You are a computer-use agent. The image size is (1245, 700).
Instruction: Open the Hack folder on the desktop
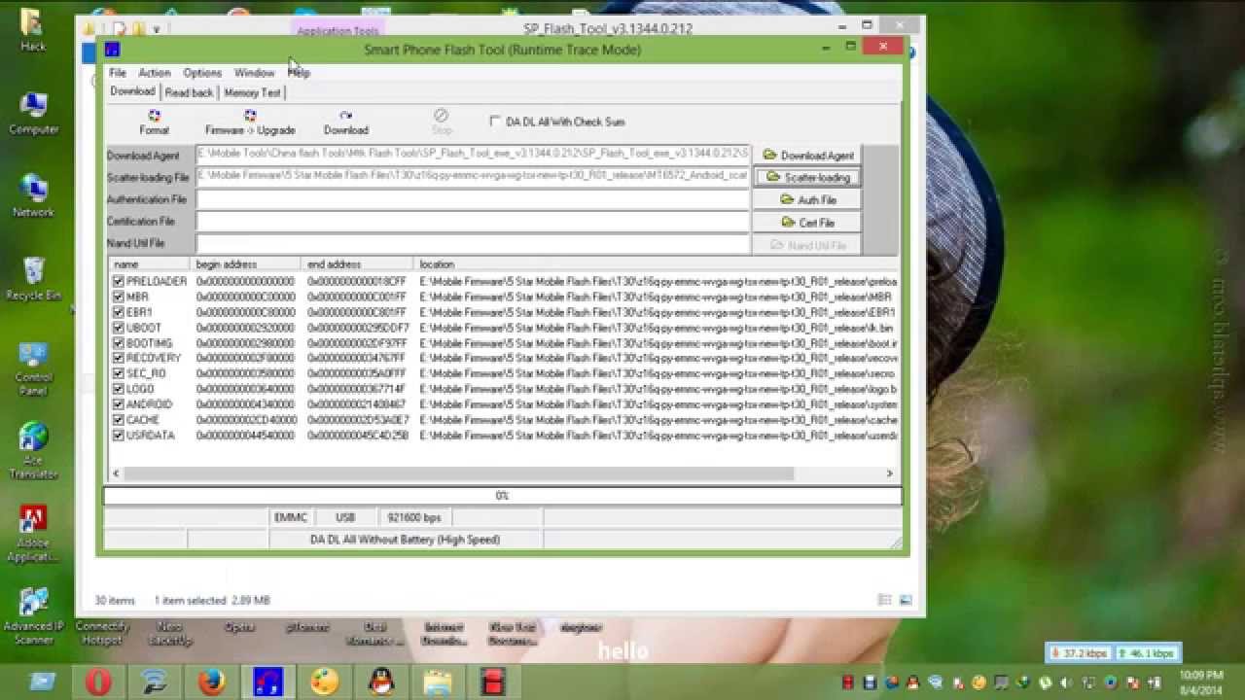(33, 29)
